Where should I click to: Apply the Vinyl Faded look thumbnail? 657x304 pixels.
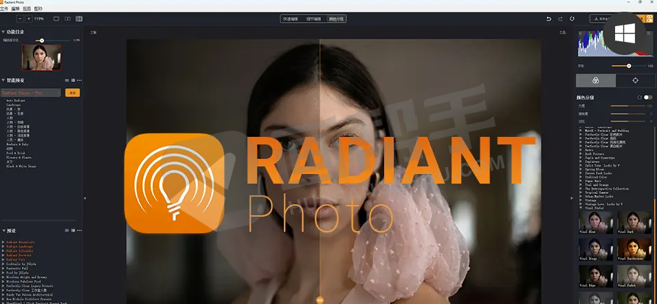coord(634,276)
